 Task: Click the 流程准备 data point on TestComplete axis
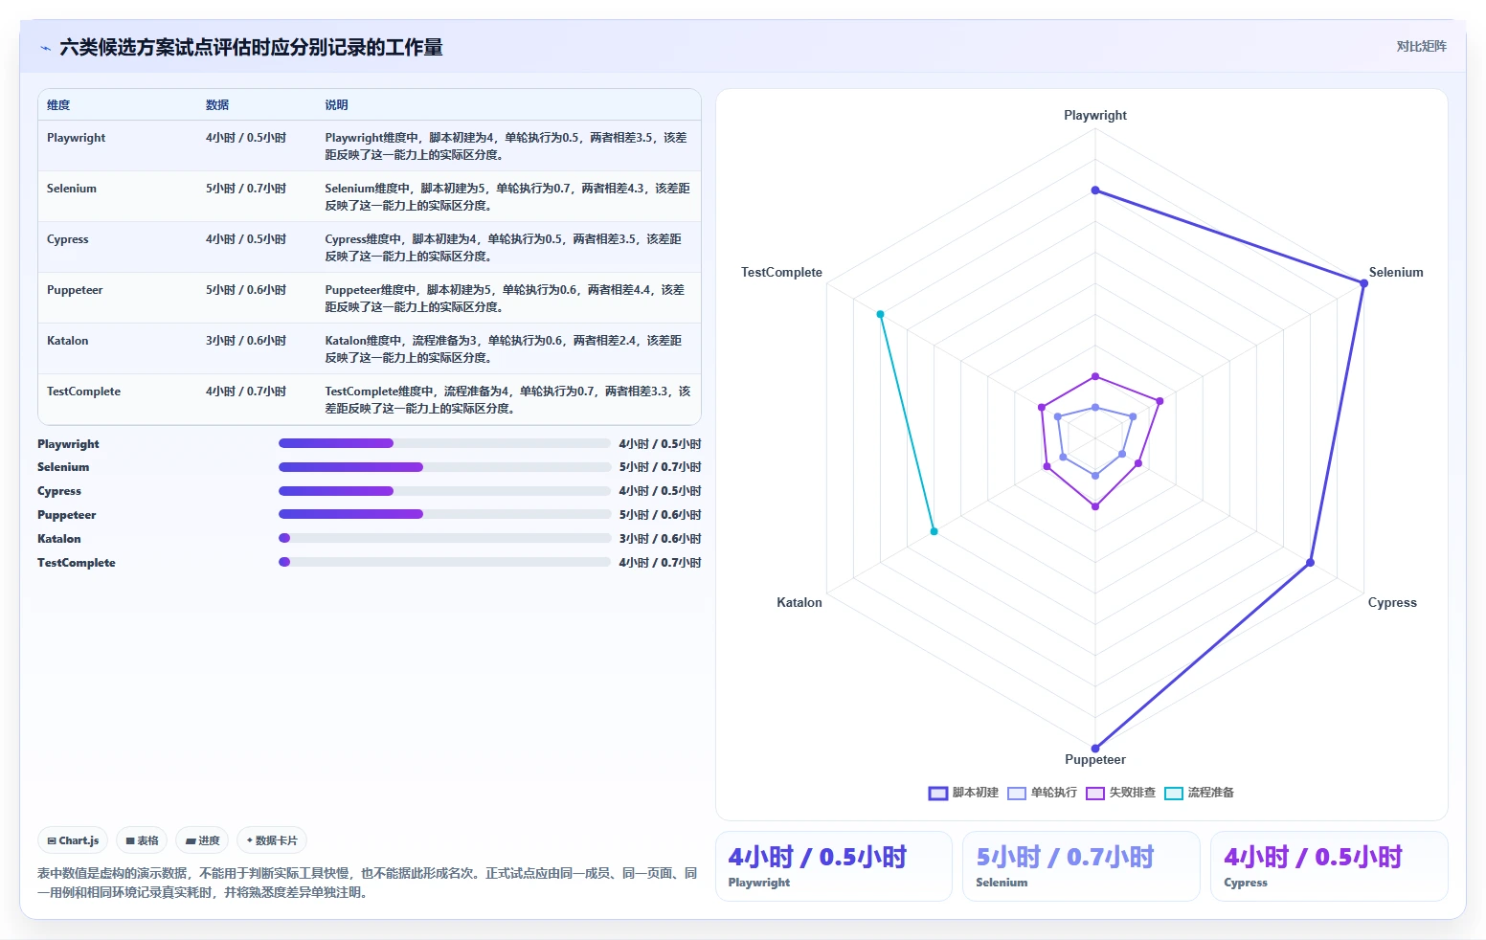(x=881, y=314)
